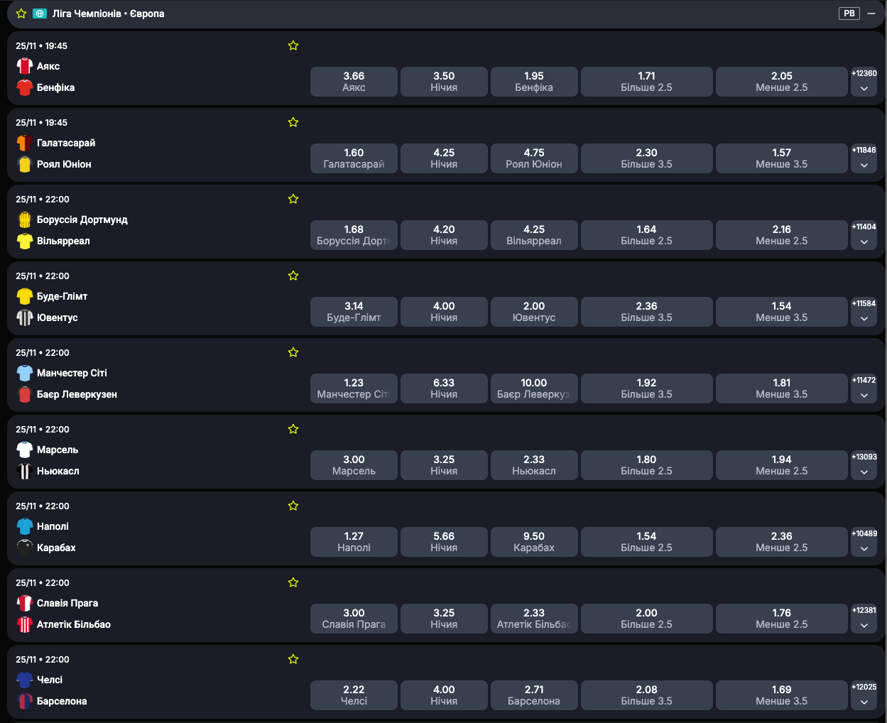The width and height of the screenshot is (887, 723).
Task: Click the Марсель white jersey icon
Action: coord(25,450)
